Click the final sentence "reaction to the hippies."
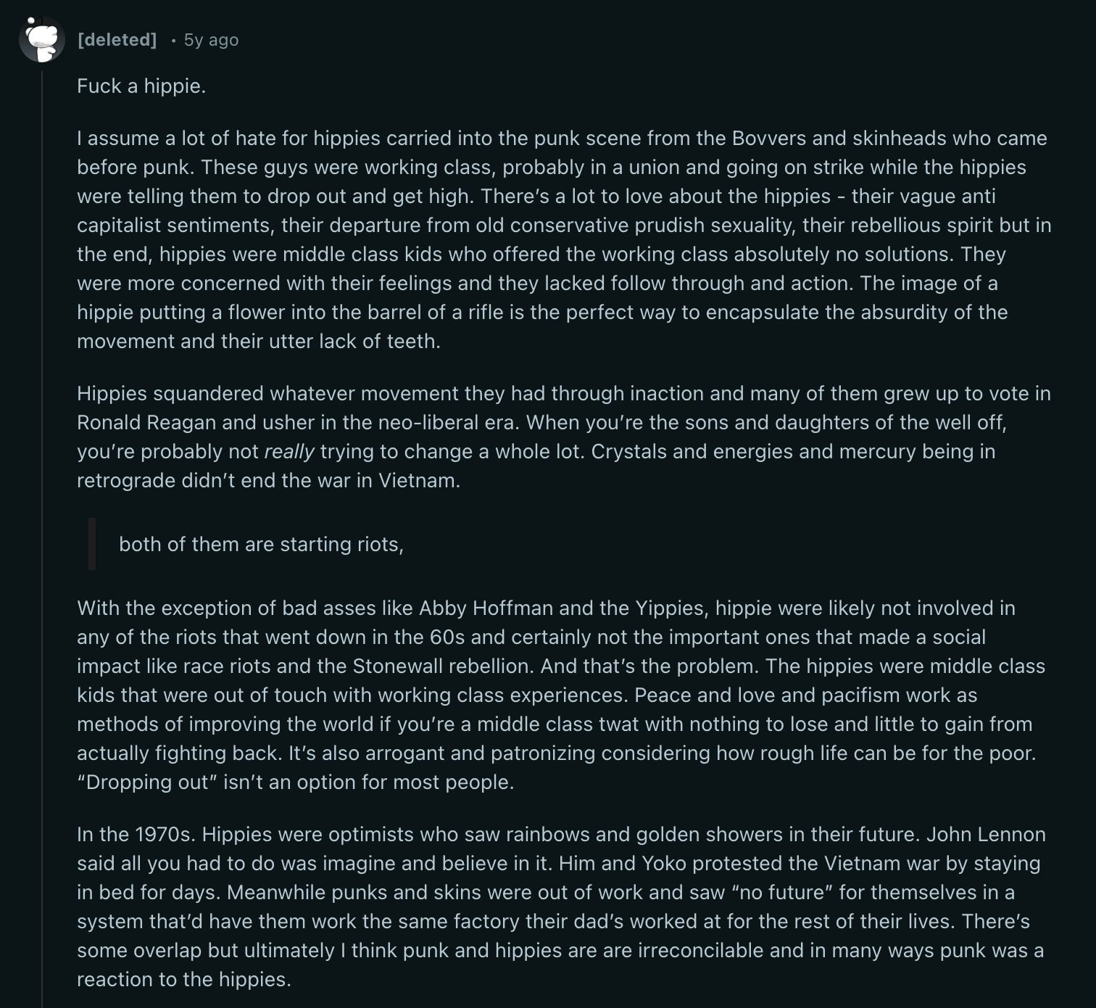This screenshot has height=1008, width=1096. 184,980
